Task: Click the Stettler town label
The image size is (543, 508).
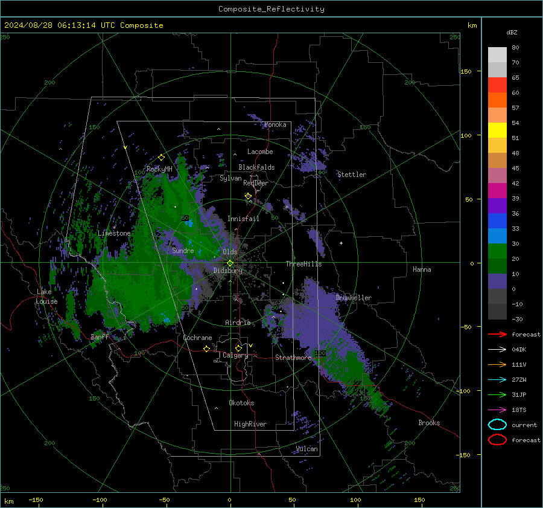Action: [x=352, y=175]
